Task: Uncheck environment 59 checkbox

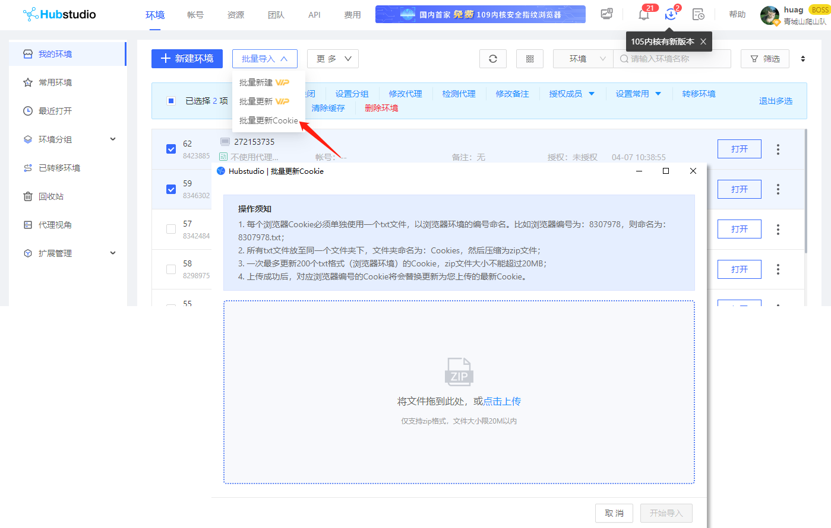Action: click(171, 189)
